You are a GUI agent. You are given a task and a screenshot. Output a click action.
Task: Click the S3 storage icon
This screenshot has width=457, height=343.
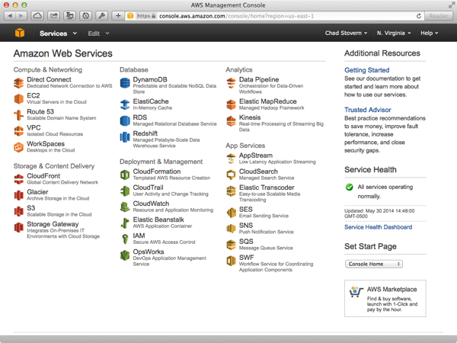(x=18, y=211)
